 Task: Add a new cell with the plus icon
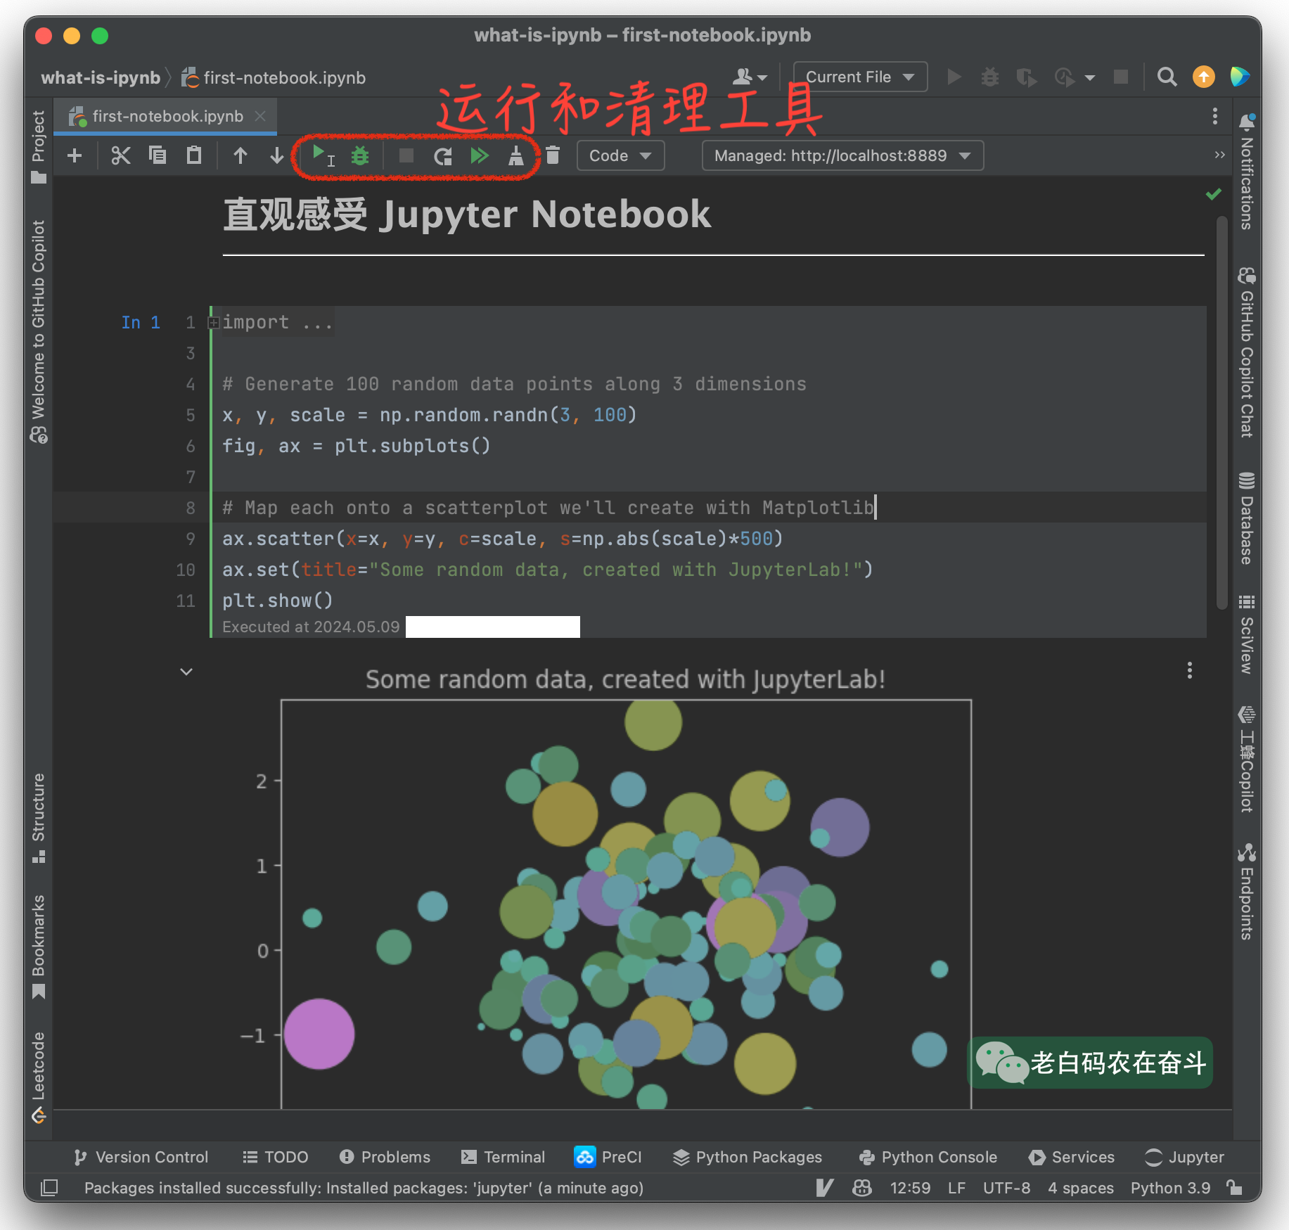click(75, 155)
